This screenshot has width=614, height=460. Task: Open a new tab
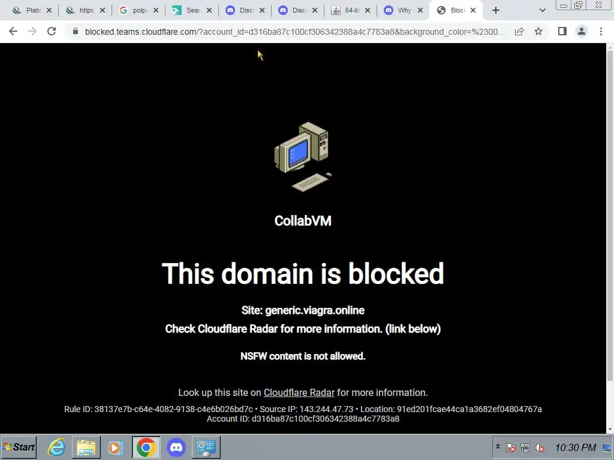pos(496,10)
